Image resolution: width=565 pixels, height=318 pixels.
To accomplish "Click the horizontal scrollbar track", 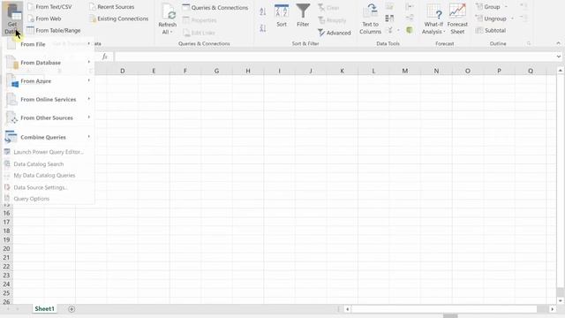I will coord(444,309).
